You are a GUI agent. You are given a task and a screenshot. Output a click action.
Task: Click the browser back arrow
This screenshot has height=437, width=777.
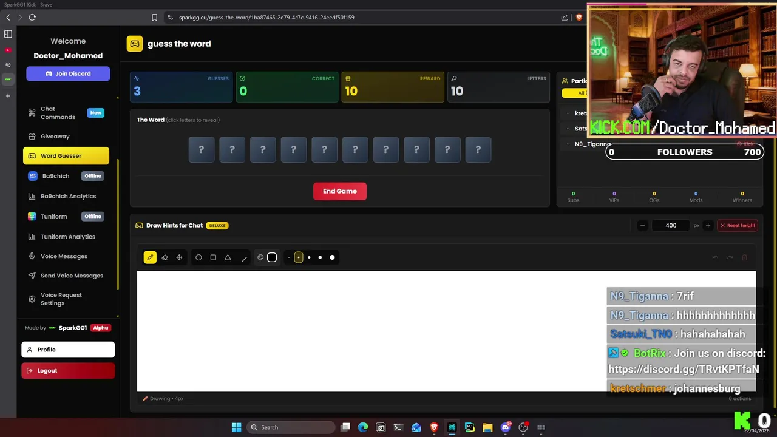pos(8,18)
